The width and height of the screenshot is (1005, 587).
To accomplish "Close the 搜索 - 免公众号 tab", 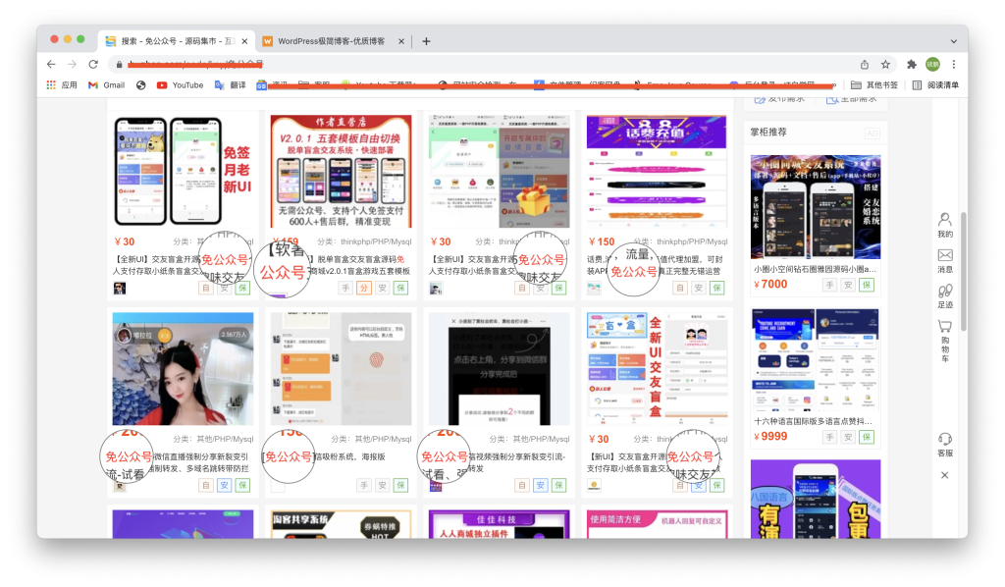I will tap(244, 41).
